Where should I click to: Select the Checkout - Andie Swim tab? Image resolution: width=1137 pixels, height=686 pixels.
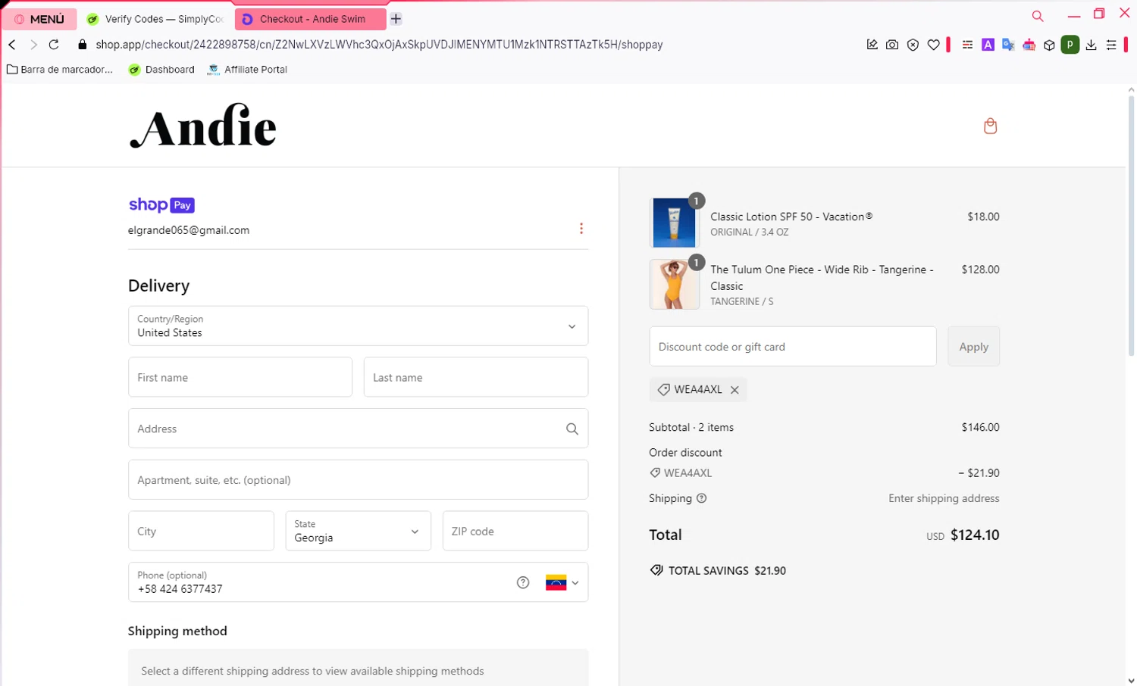[310, 19]
